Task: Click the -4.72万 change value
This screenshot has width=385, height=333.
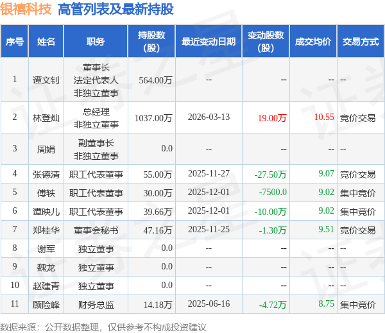Action: [x=273, y=305]
